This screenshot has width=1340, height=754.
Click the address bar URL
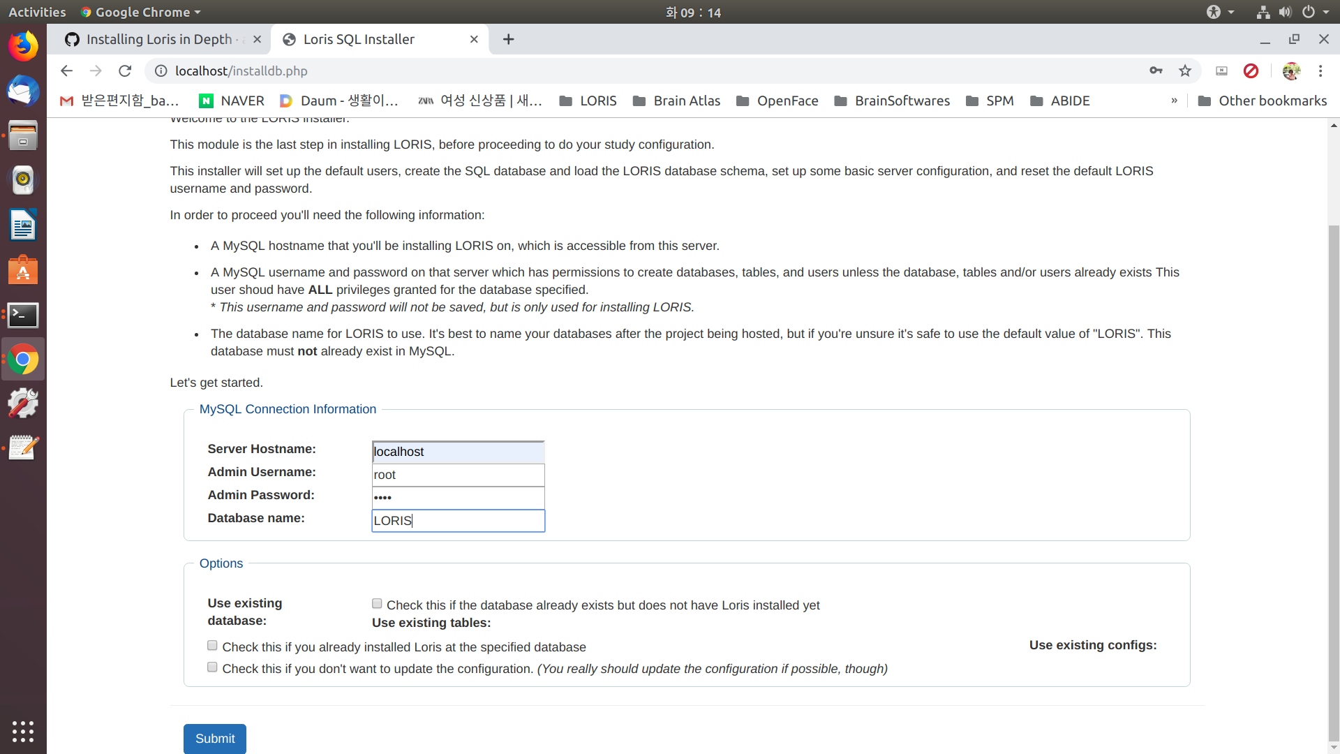[x=241, y=71]
